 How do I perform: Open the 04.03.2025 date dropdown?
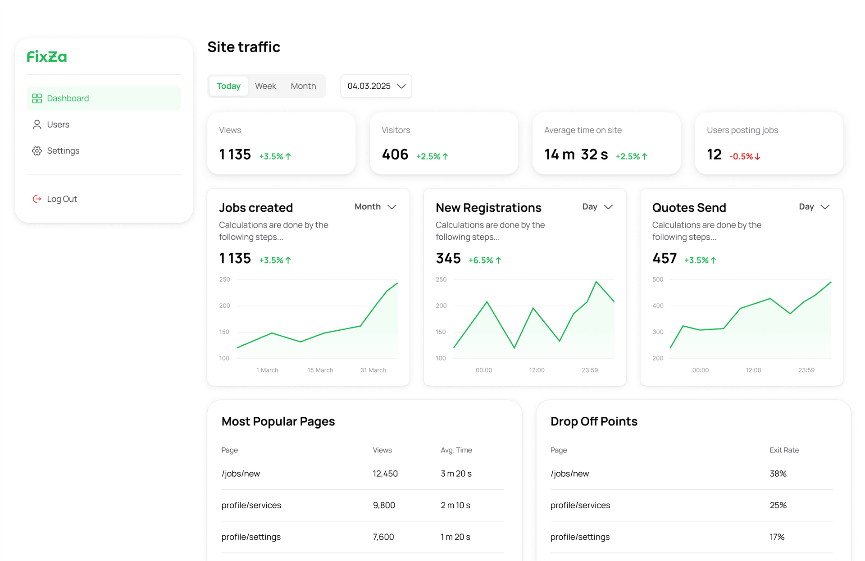(x=376, y=86)
